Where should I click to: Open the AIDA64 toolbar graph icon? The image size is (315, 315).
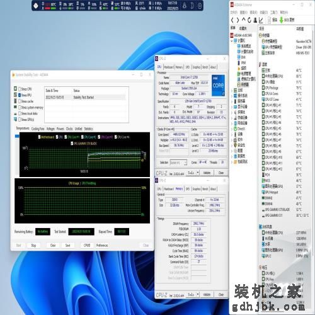pos(261,20)
